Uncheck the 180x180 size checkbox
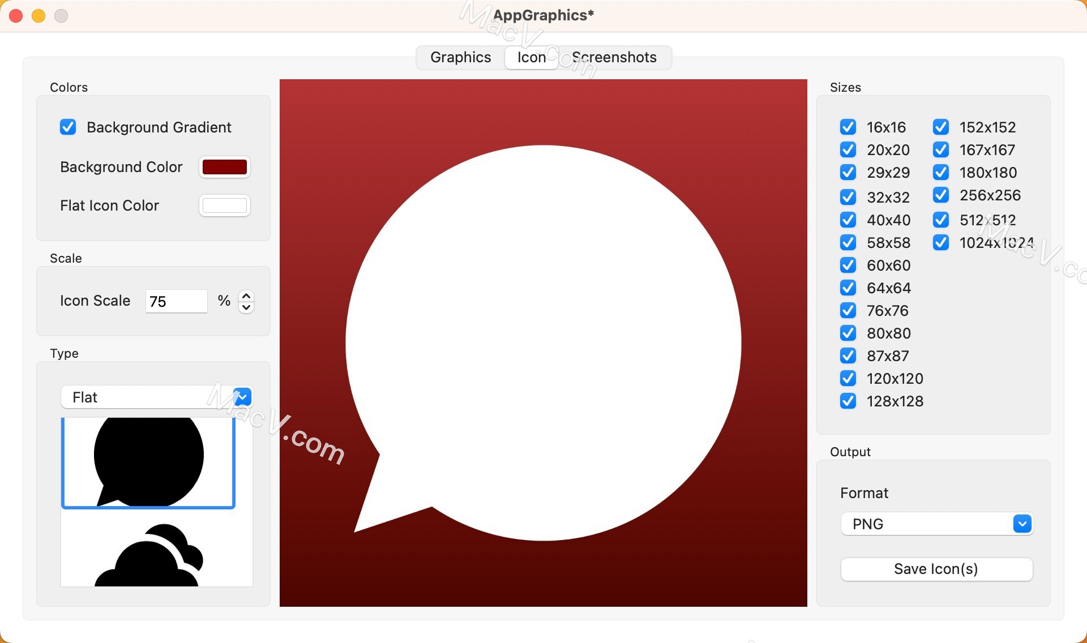The image size is (1087, 643). (x=941, y=172)
